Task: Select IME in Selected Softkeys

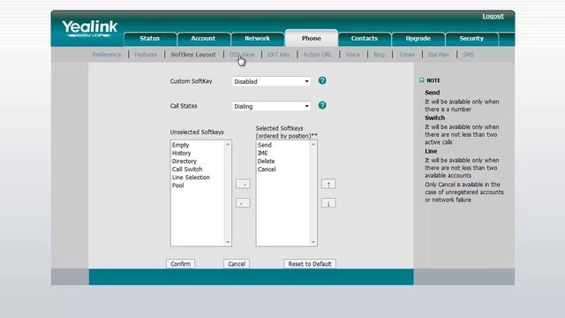Action: point(263,153)
